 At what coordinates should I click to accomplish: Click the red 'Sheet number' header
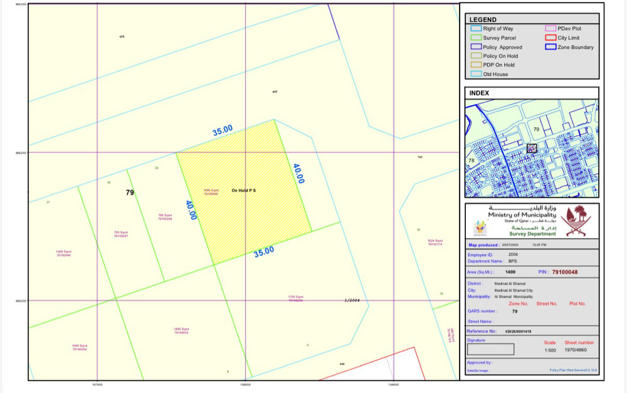click(579, 343)
